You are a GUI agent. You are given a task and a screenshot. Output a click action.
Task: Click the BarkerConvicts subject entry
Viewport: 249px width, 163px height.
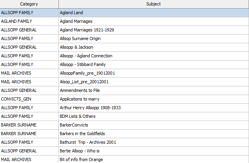74,125
